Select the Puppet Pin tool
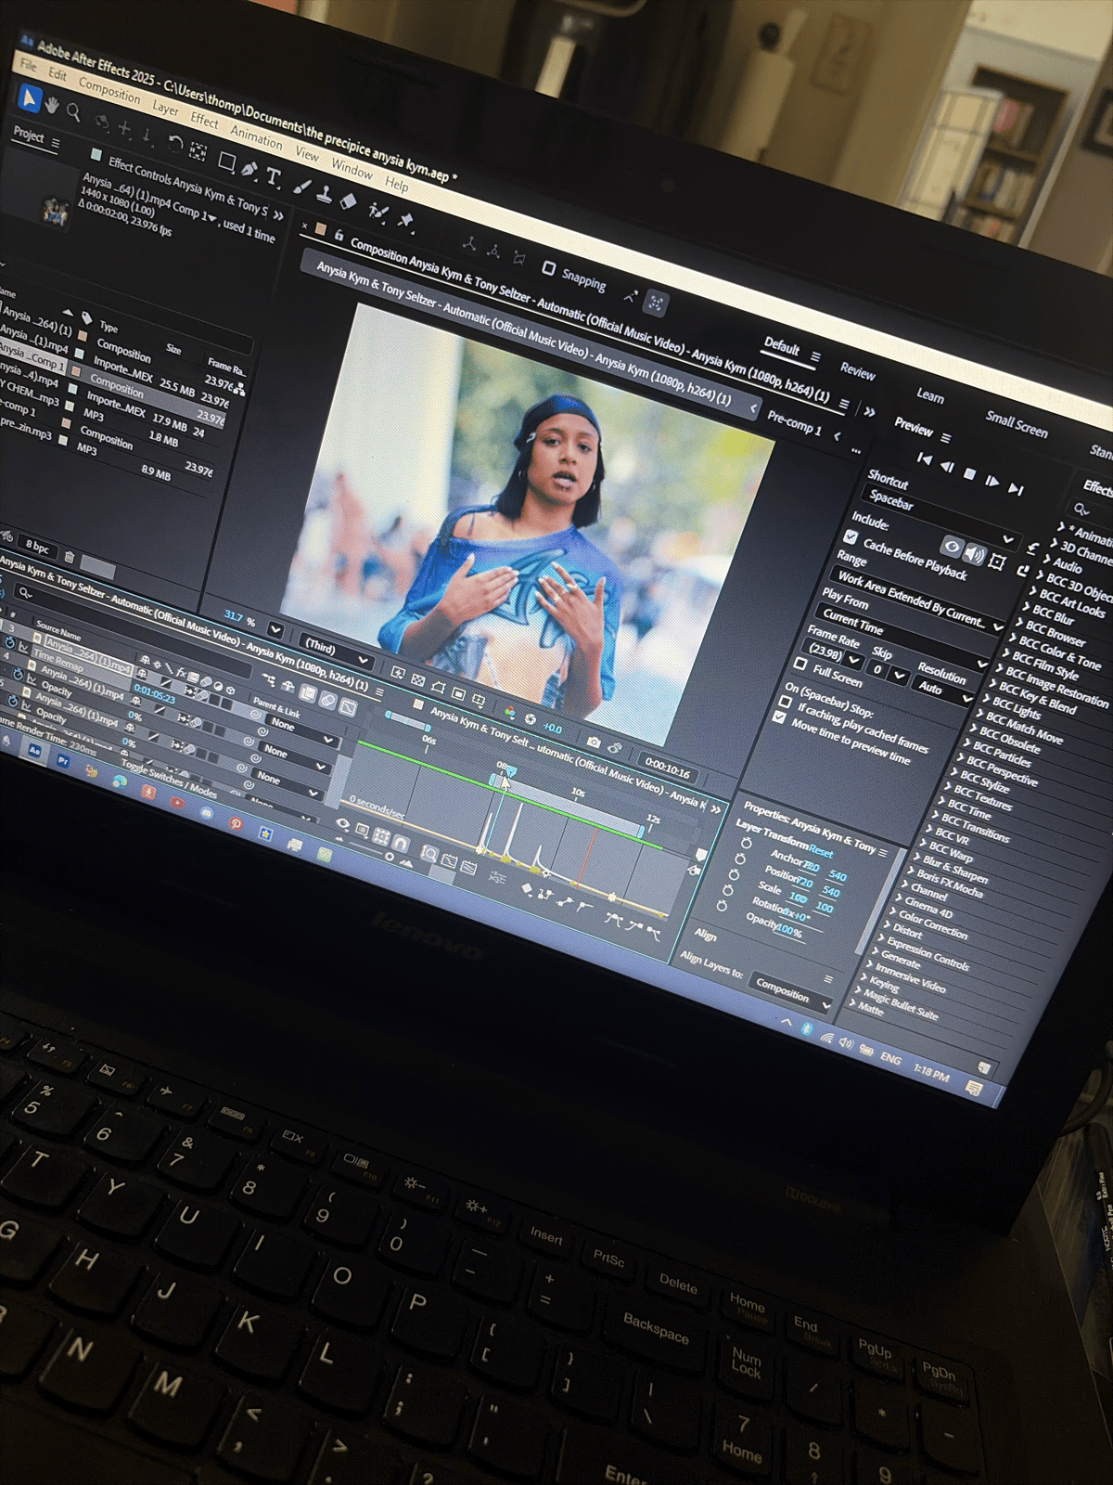1113x1485 pixels. click(x=405, y=220)
